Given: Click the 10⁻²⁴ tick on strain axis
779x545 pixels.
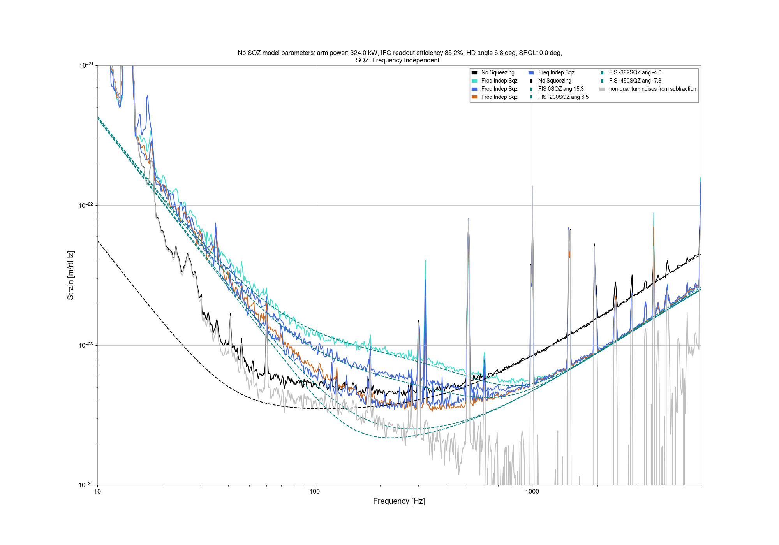Looking at the screenshot, I should [86, 485].
